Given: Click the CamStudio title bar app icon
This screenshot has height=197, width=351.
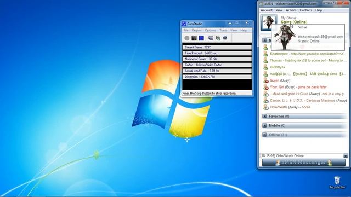Looking at the screenshot, I should coord(184,24).
